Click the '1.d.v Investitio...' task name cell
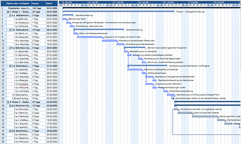The width and height of the screenshot is (241, 144). pyautogui.click(x=19, y=84)
